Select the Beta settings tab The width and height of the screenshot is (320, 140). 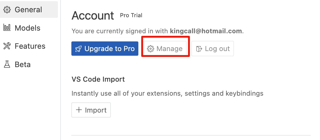23,64
